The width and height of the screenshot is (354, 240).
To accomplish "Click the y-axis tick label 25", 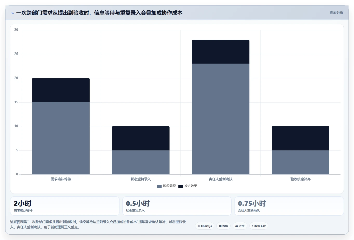I will [x=16, y=54].
